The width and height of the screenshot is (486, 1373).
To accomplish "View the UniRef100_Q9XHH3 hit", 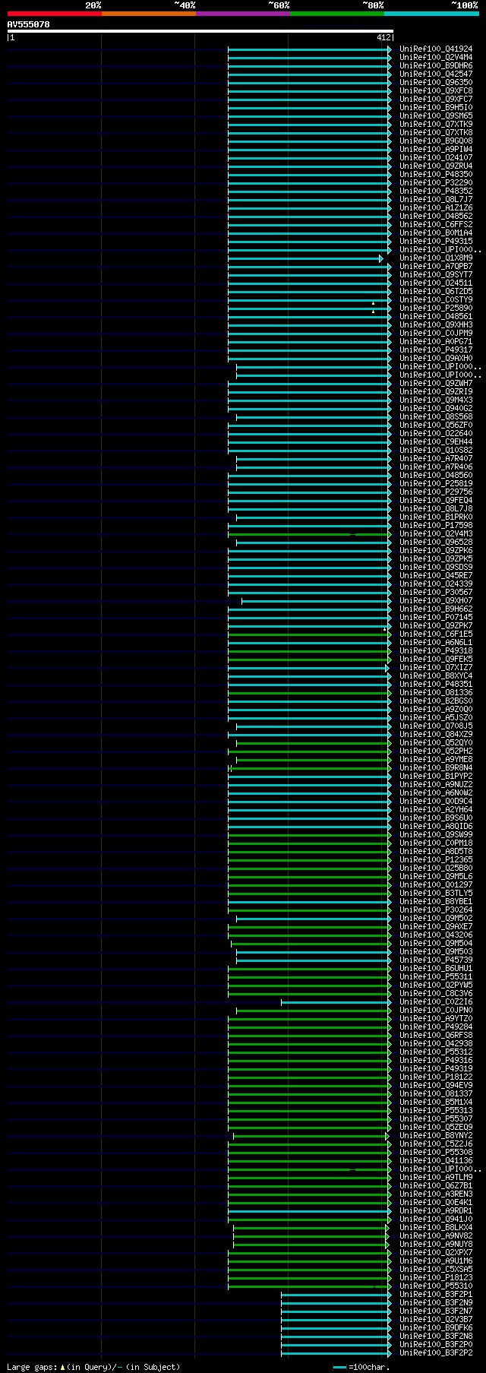I will (x=436, y=325).
